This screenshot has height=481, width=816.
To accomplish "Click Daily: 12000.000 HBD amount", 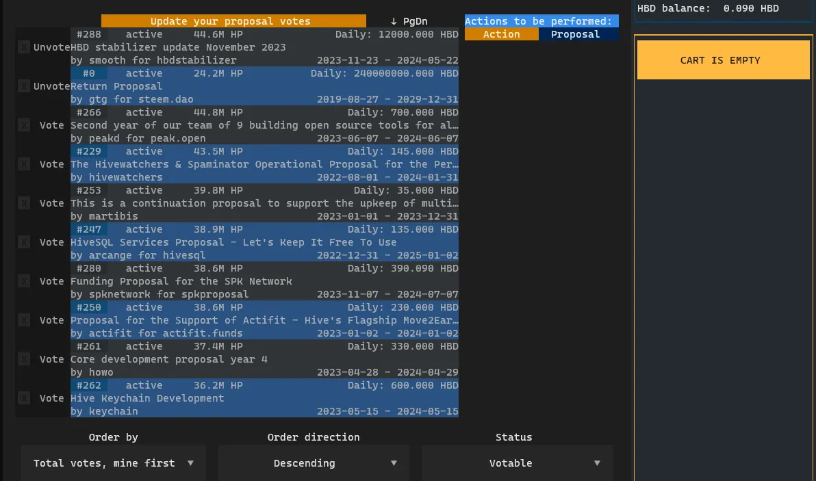I will click(396, 34).
